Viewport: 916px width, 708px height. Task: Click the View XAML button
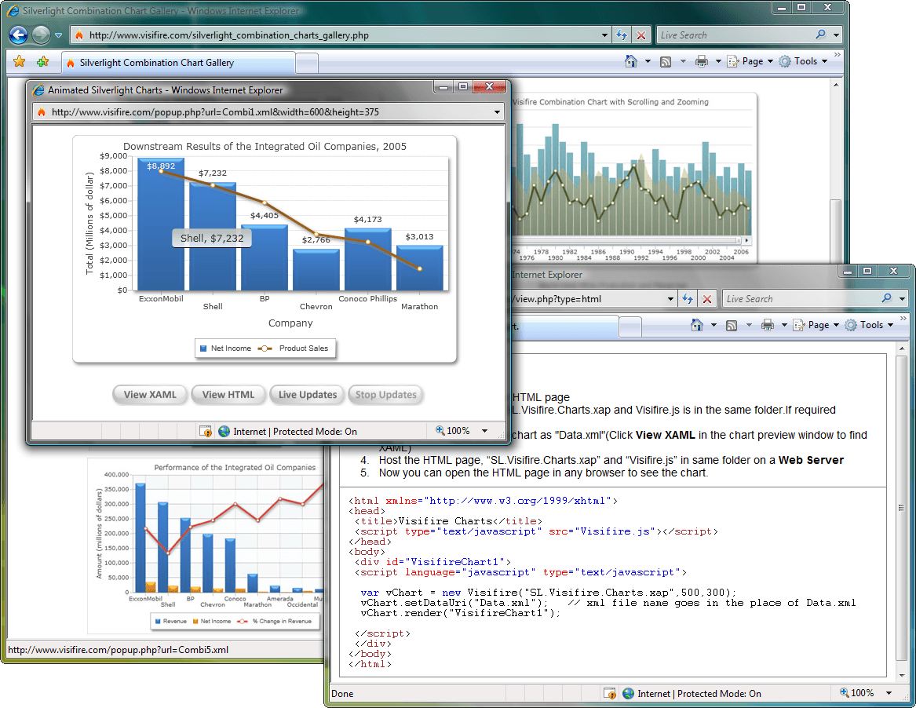tap(150, 395)
